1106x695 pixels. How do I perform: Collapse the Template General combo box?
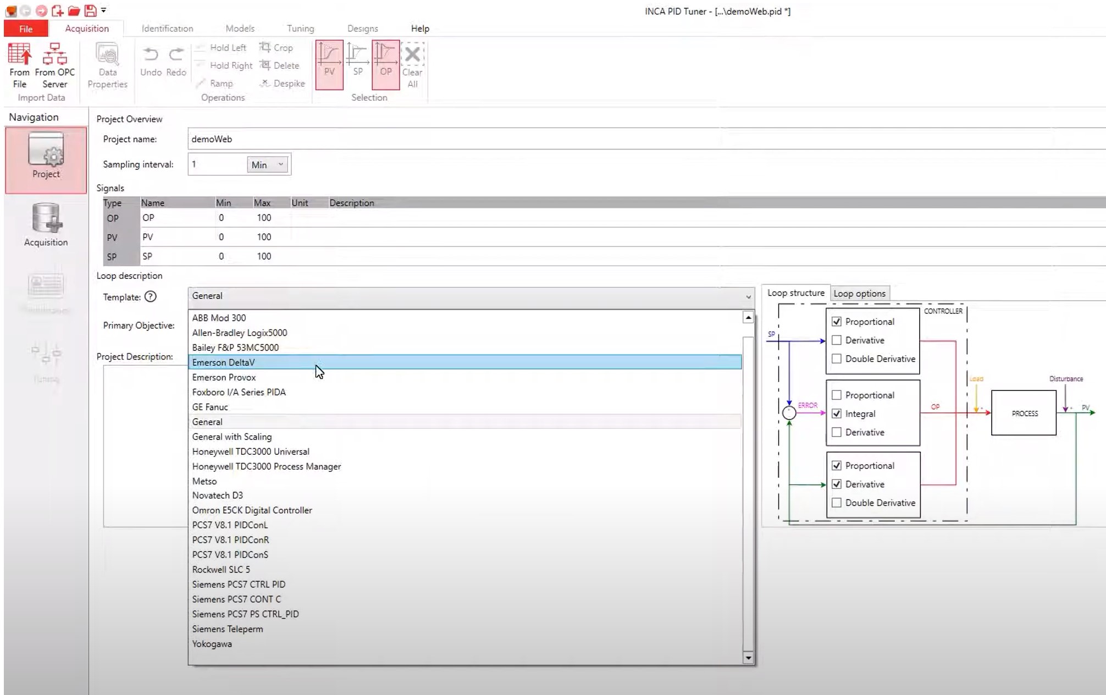click(x=748, y=296)
